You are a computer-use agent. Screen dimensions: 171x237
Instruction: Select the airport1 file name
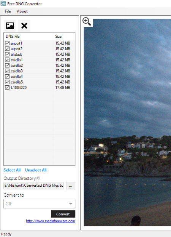coord(16,43)
